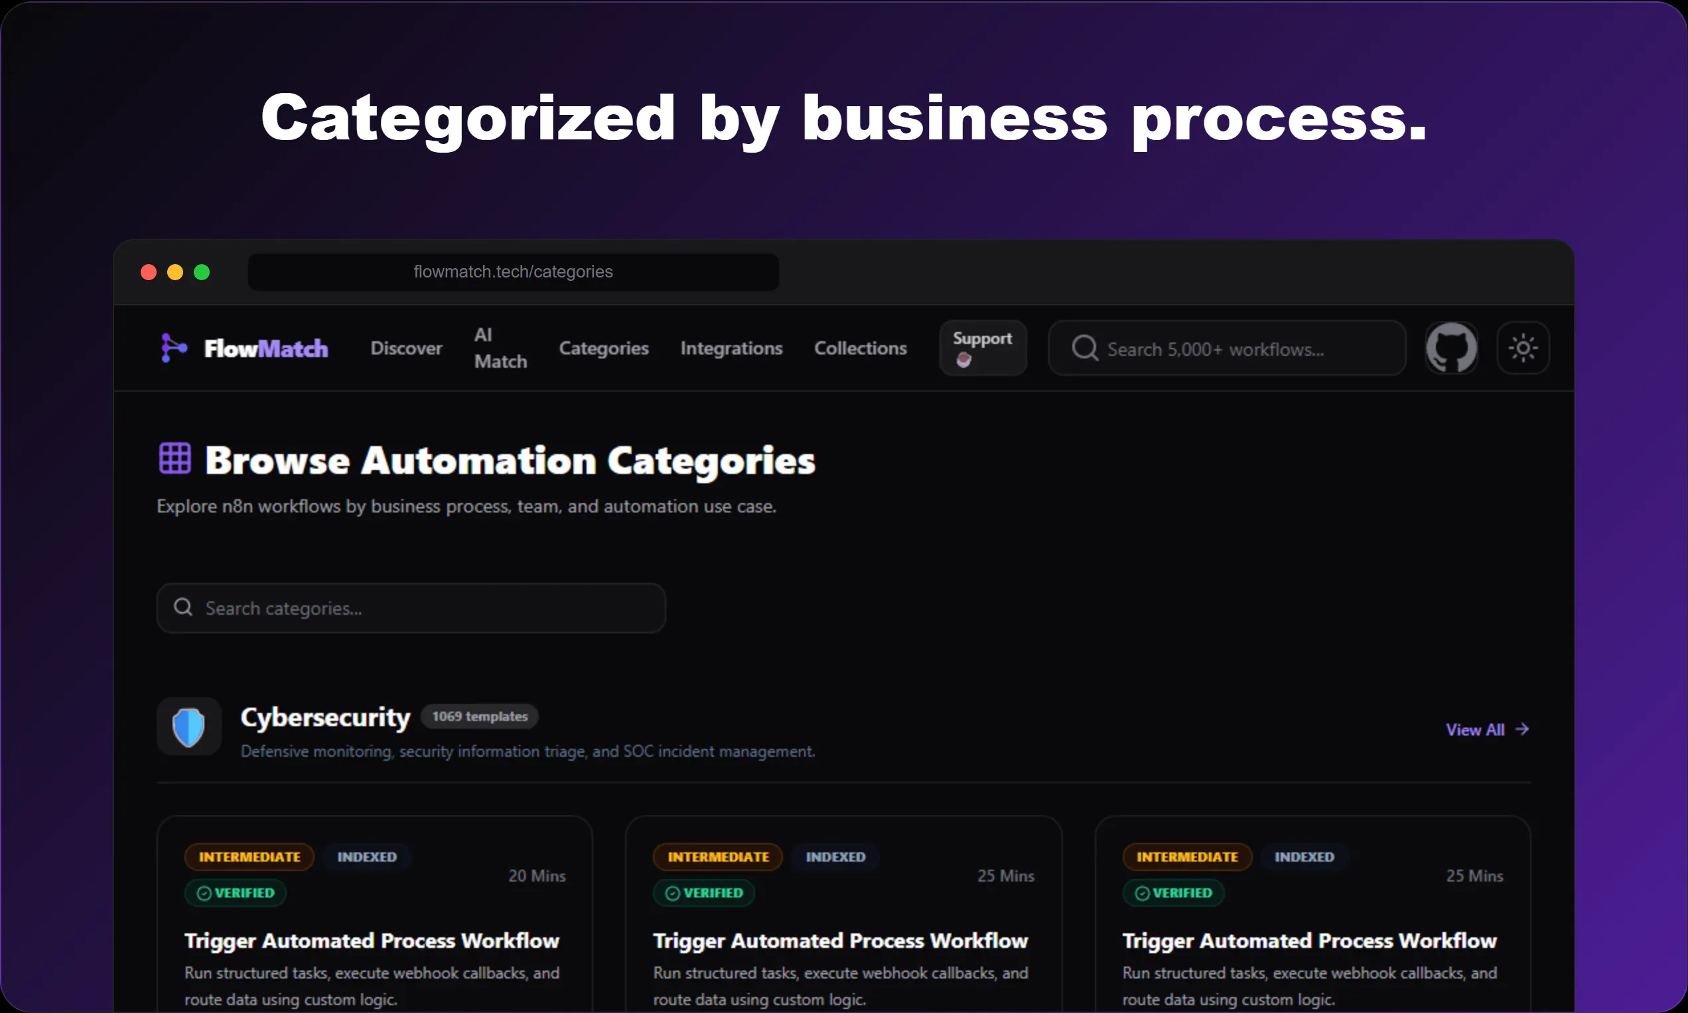
Task: Click INTERMEDIATE badge on 20 Mins card
Action: 249,857
